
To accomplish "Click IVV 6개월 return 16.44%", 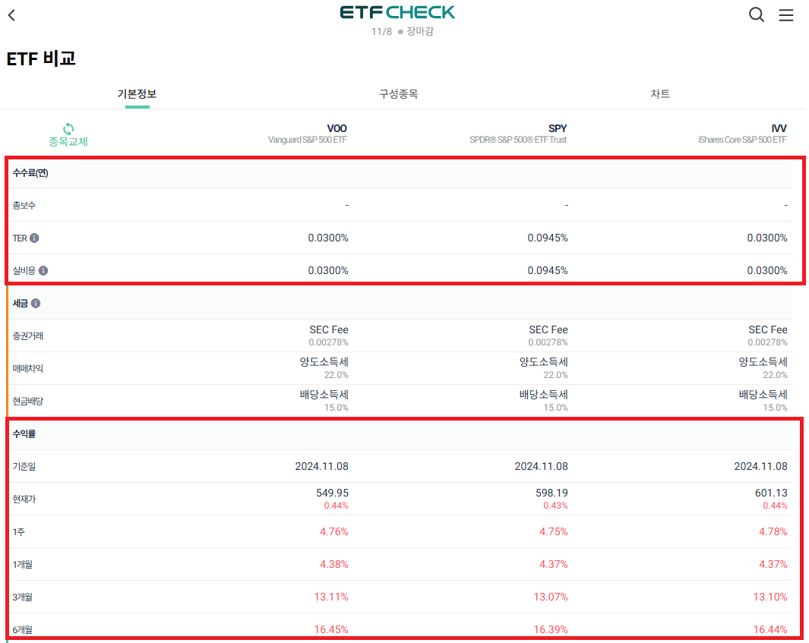I will 770,629.
